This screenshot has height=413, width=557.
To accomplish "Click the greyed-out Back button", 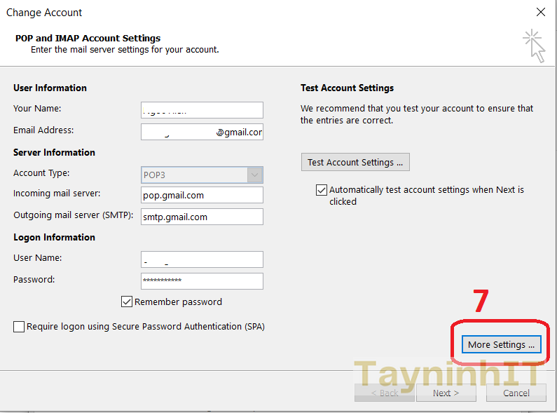I will (x=384, y=393).
